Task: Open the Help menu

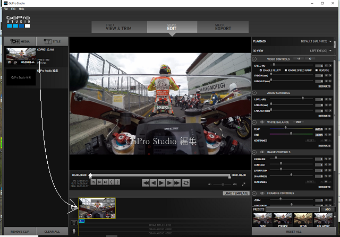Action: 21,9
